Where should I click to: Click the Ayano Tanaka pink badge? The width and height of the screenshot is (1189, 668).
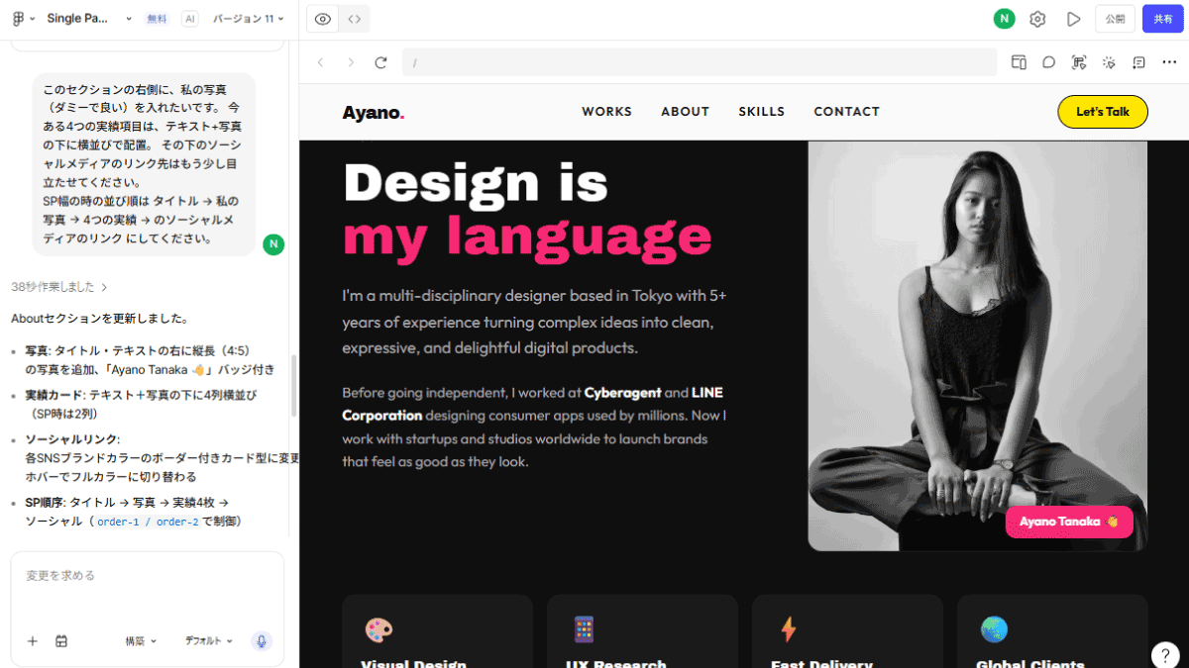tap(1069, 522)
